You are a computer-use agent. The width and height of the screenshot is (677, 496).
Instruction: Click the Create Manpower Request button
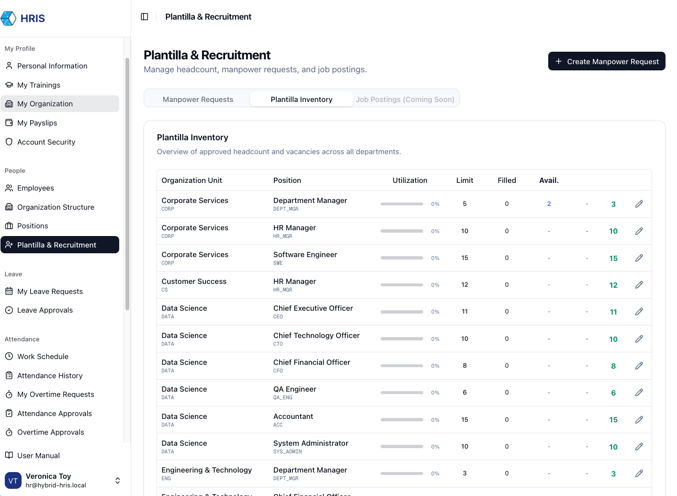click(x=606, y=61)
